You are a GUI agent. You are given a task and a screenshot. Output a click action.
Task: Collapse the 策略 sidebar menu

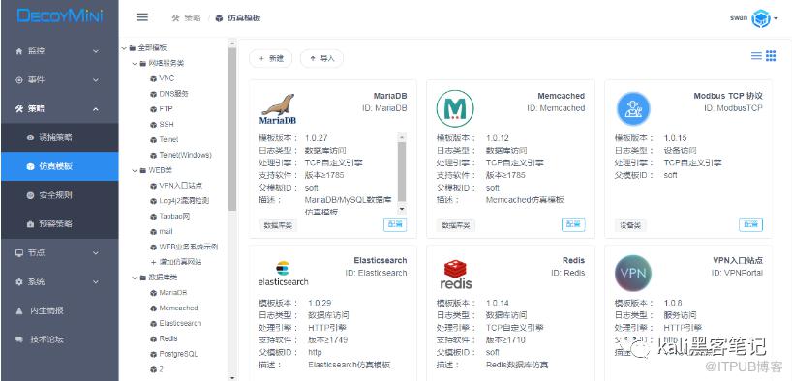[x=96, y=109]
